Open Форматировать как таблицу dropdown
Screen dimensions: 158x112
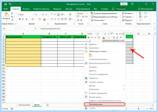pos(105,17)
